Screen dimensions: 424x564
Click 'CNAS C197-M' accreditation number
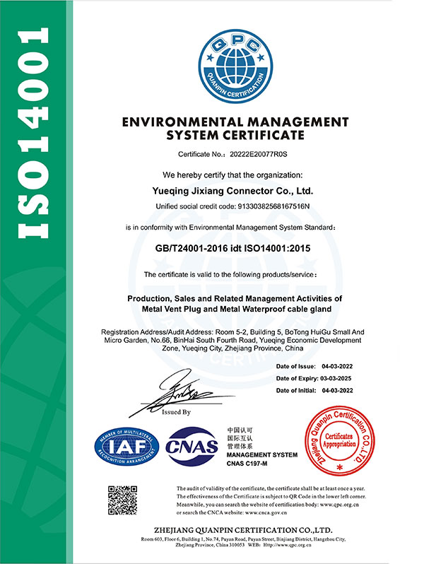[x=247, y=464]
